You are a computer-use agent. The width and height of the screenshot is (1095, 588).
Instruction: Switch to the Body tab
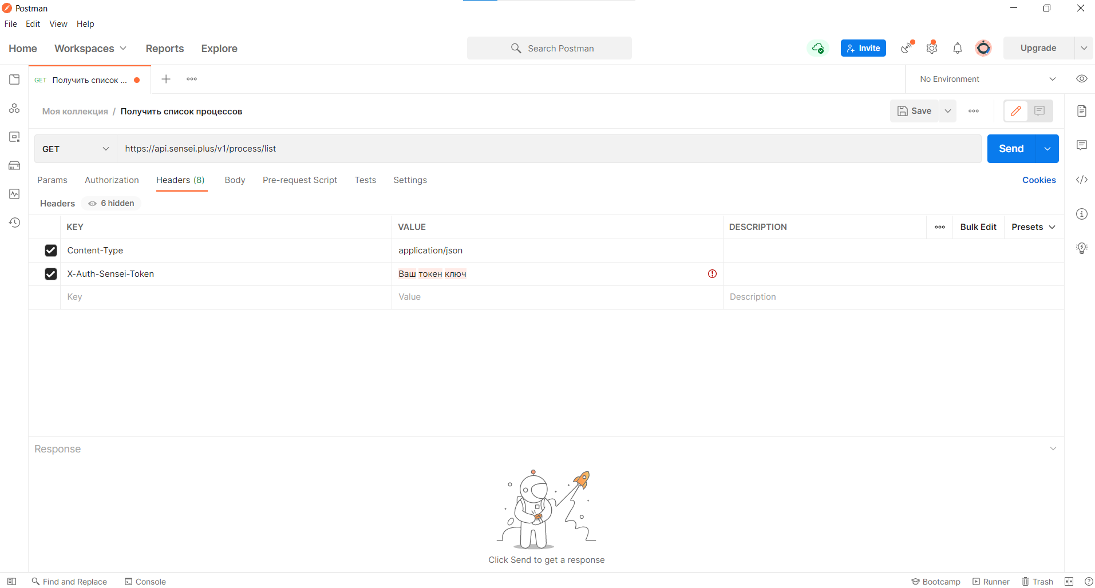235,180
